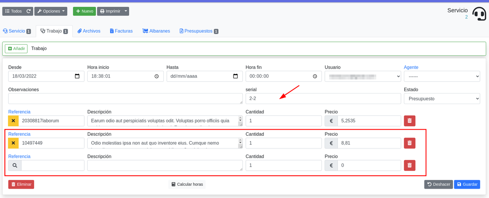Clear reference 10497449 with its X button
The width and height of the screenshot is (489, 198).
coord(13,143)
